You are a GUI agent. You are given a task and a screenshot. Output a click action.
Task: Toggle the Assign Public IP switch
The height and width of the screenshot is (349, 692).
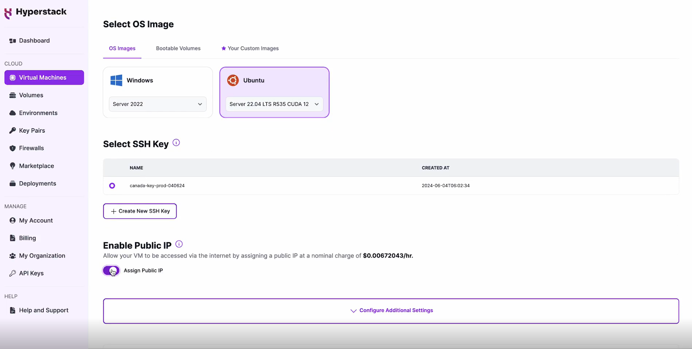[x=111, y=271]
